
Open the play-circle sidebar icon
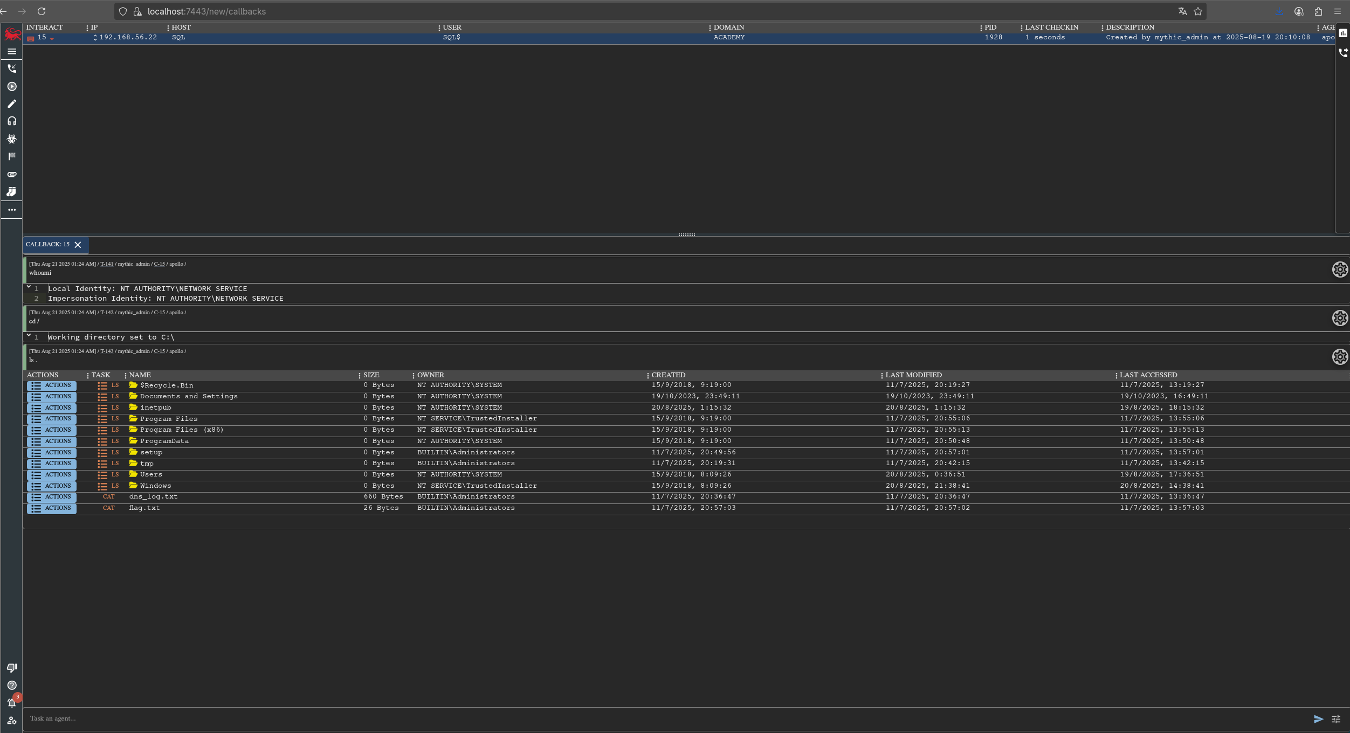click(x=12, y=86)
